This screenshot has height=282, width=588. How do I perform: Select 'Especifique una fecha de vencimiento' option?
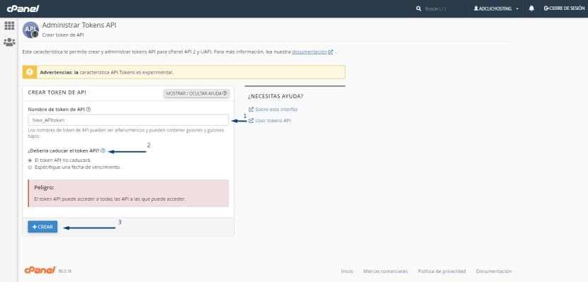30,168
